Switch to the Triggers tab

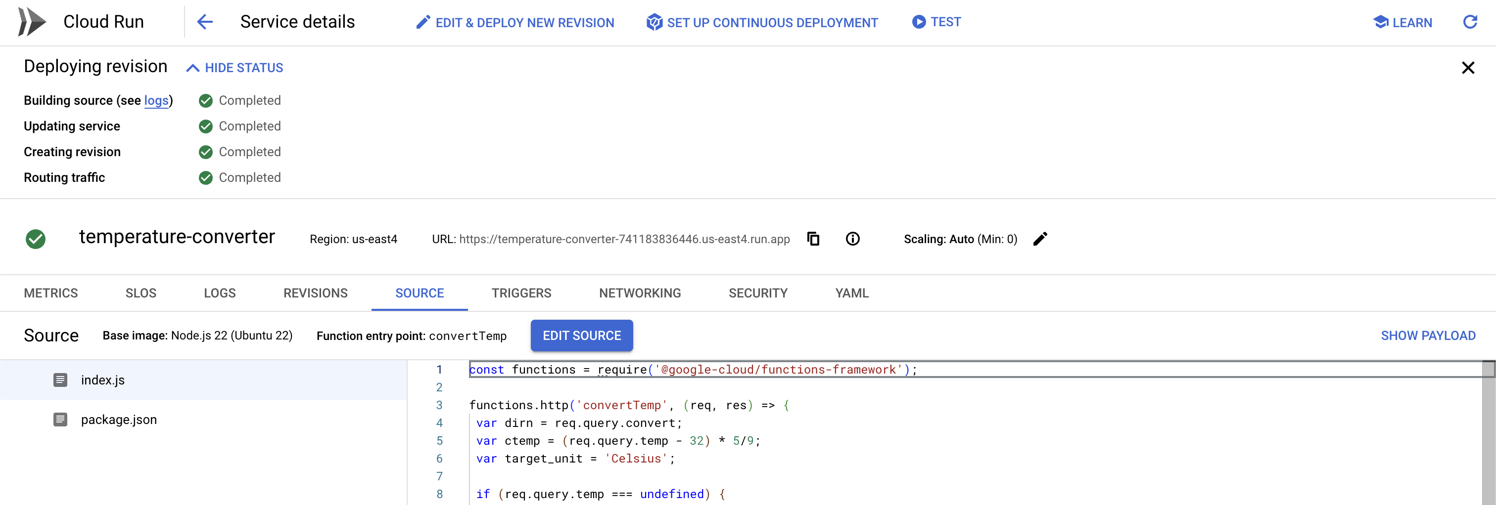[x=521, y=293]
